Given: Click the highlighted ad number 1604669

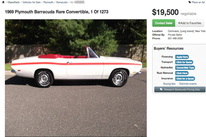Looking at the screenshot, I should [79, 2].
